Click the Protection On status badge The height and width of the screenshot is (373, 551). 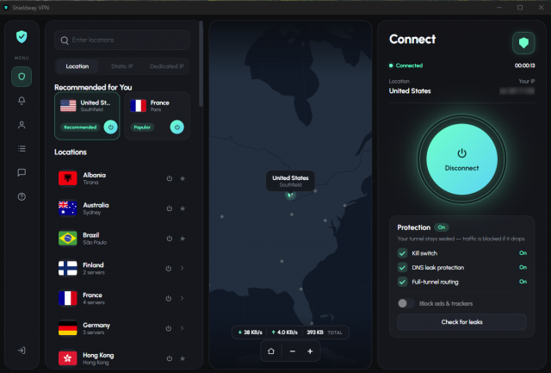coord(442,227)
